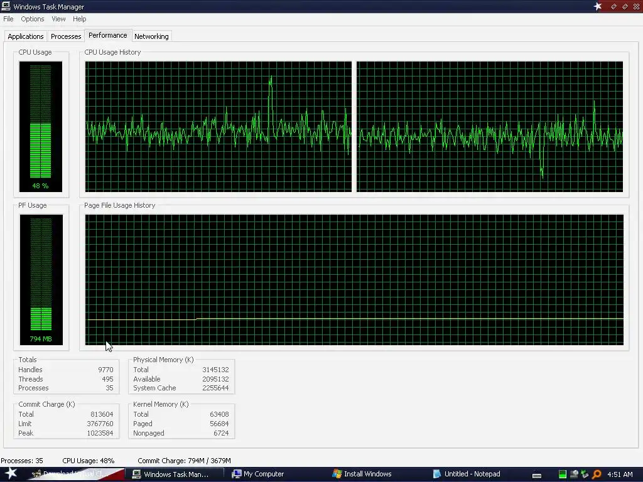
Task: Click the network computers tray icon
Action: pyautogui.click(x=574, y=474)
